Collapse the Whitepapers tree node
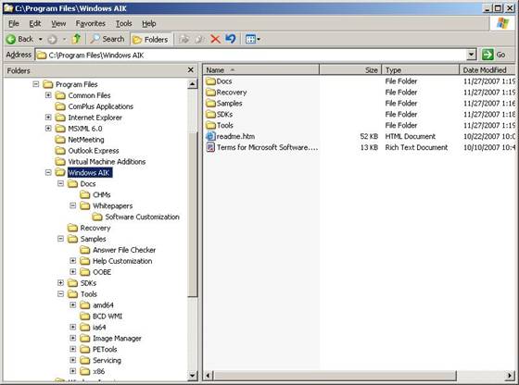 click(x=73, y=205)
